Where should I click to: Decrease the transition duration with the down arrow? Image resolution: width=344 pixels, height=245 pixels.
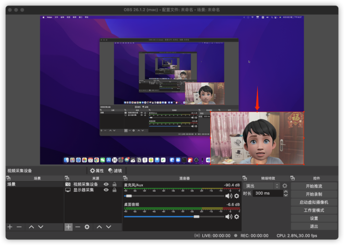(x=286, y=195)
